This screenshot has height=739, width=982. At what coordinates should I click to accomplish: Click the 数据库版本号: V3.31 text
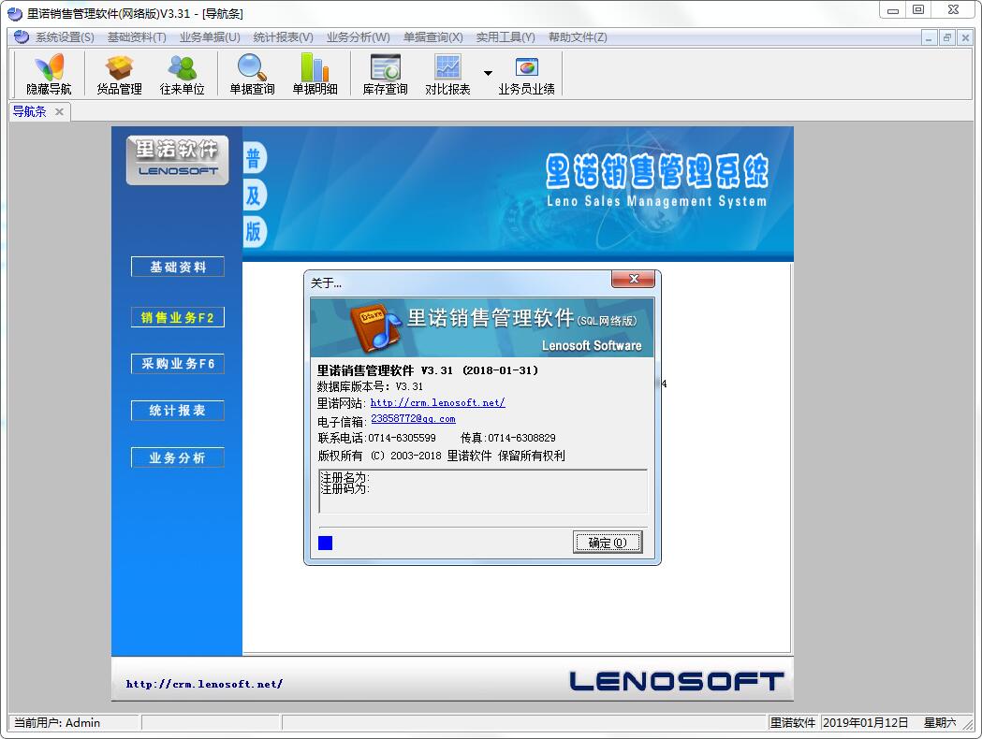pyautogui.click(x=370, y=386)
